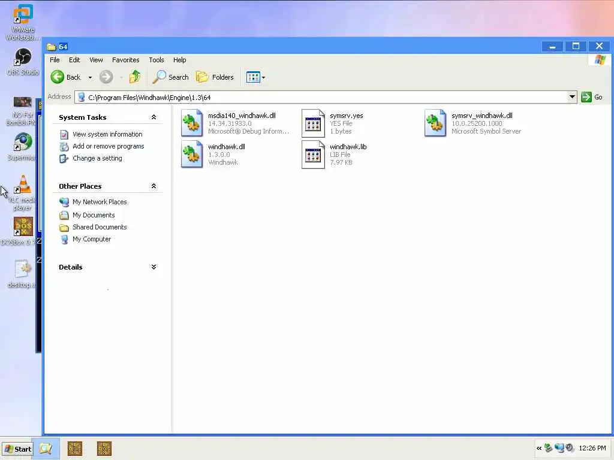
Task: Click the address bar path field
Action: [x=321, y=97]
